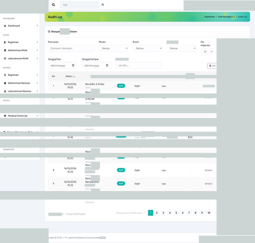Viewport: 255px width, 243px height.
Task: Click the 'cth: 9f1c...' input field
Action: 139,65
